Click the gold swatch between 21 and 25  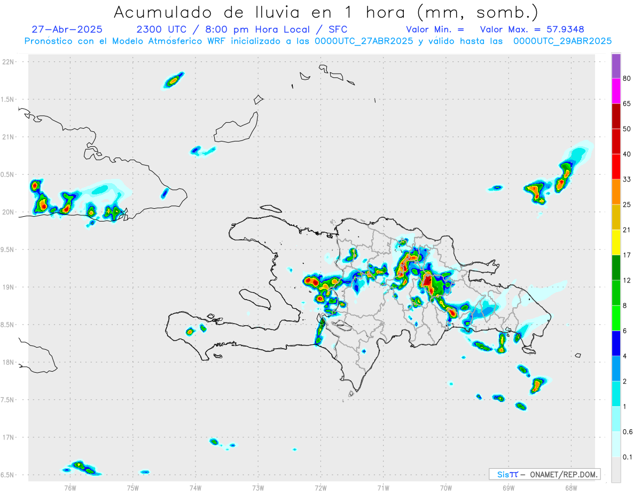click(616, 217)
